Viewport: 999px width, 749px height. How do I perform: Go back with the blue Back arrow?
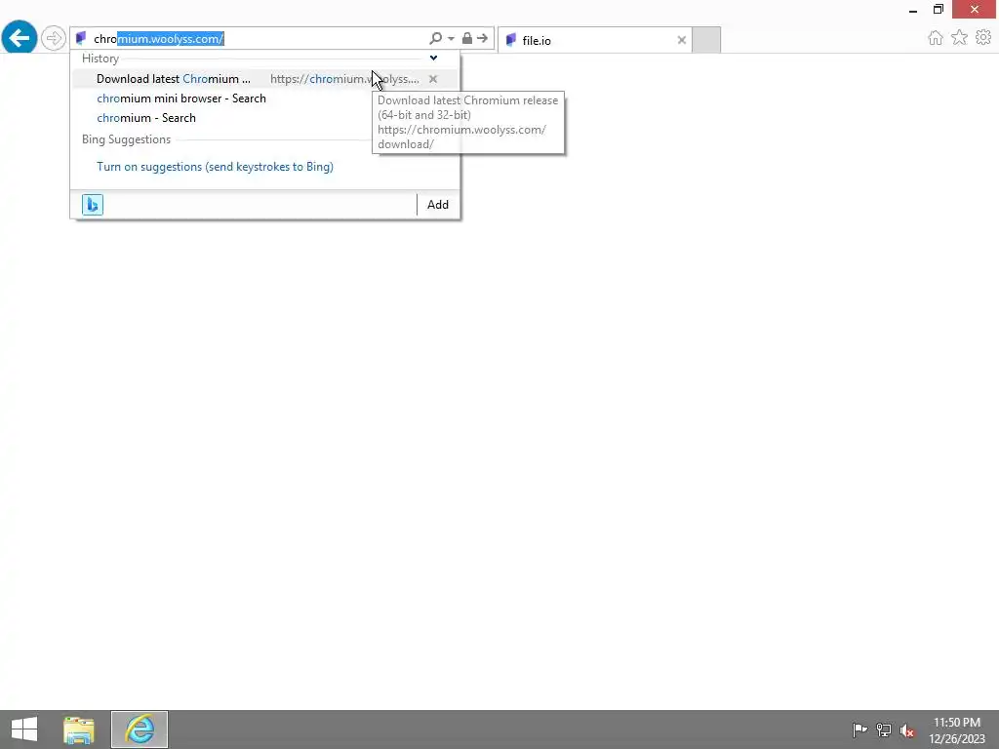(20, 38)
